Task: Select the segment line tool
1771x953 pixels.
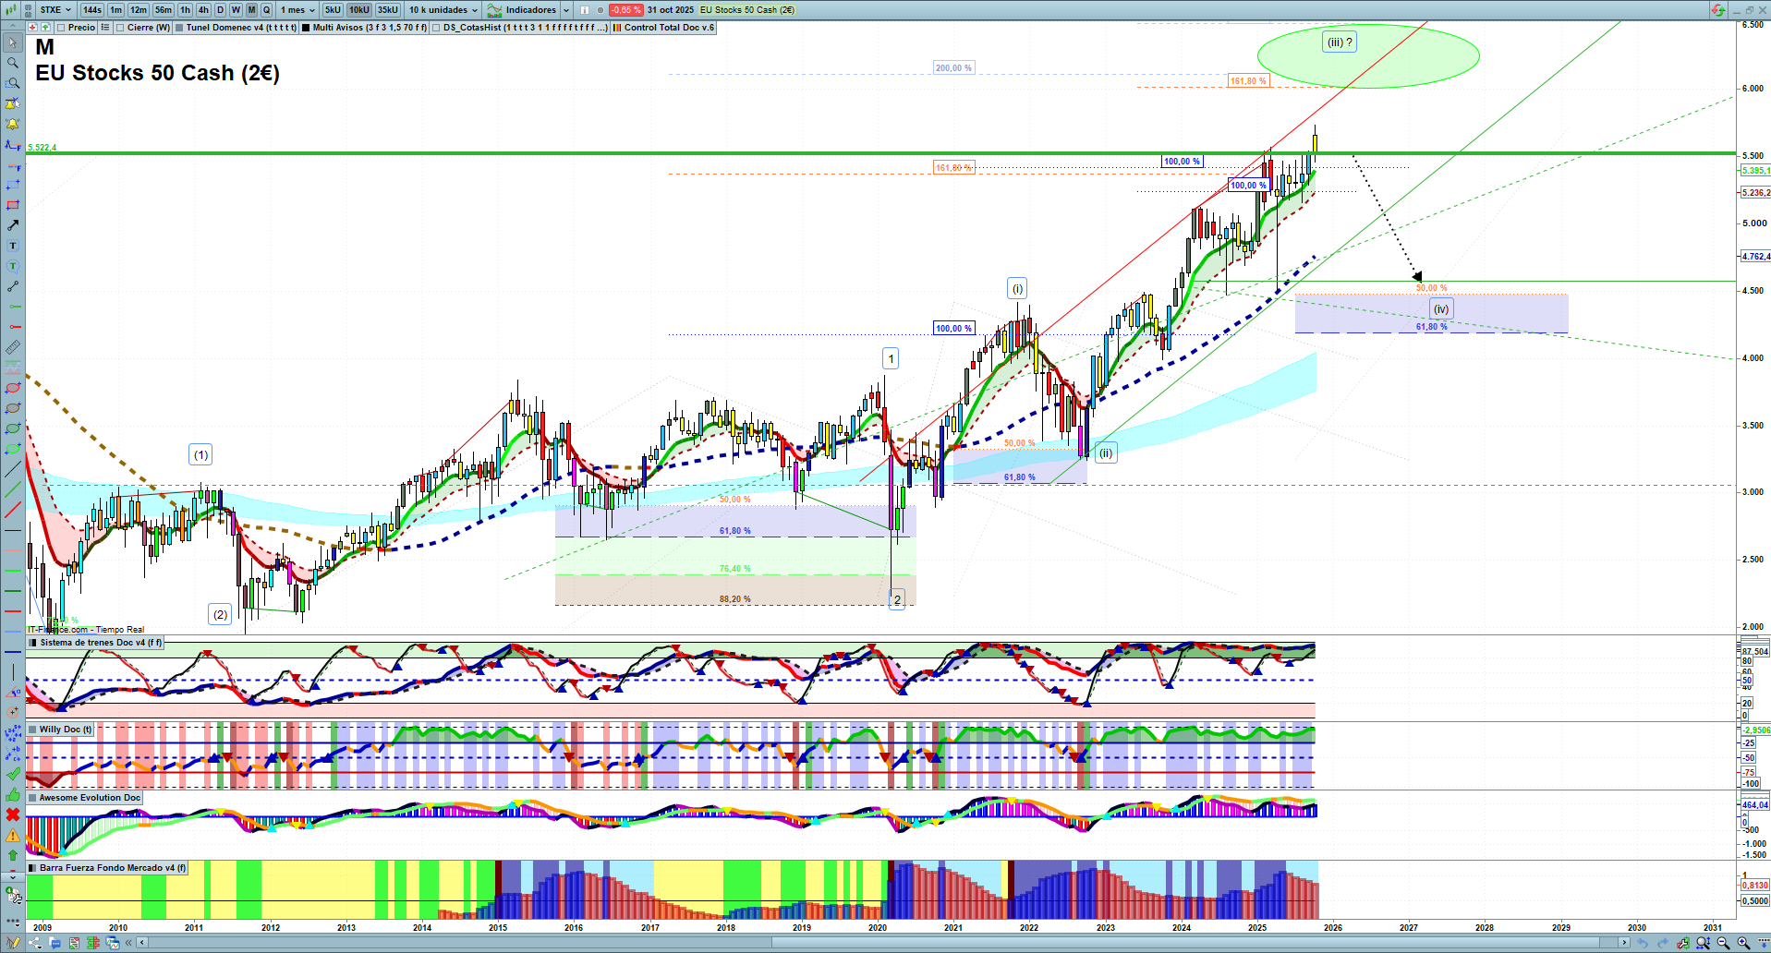Action: (x=13, y=286)
